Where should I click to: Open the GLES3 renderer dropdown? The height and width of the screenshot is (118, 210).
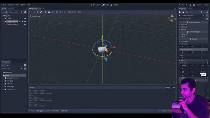coord(200,5)
